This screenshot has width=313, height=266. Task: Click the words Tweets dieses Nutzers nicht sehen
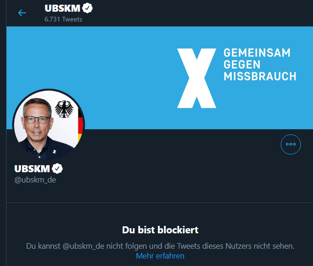click(x=244, y=245)
